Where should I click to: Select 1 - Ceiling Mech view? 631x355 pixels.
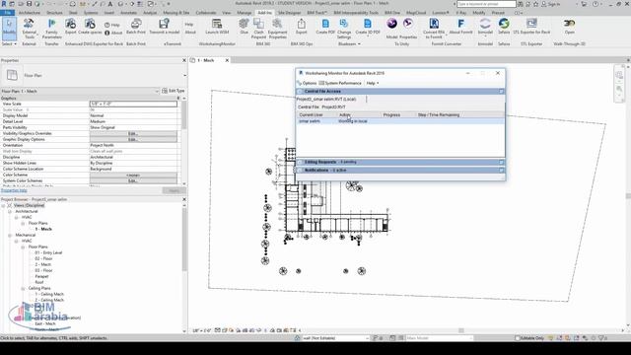[x=49, y=294]
